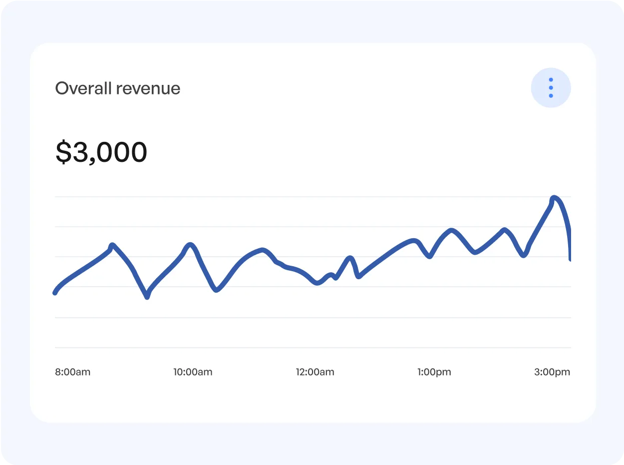Image resolution: width=624 pixels, height=465 pixels.
Task: Click the bottom dot of the options icon
Action: (x=551, y=95)
